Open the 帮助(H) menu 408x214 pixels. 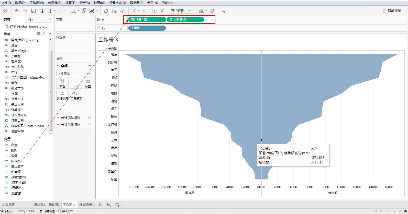pos(167,3)
